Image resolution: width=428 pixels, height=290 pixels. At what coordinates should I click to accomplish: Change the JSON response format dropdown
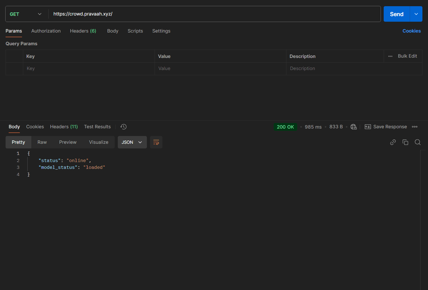(x=132, y=142)
